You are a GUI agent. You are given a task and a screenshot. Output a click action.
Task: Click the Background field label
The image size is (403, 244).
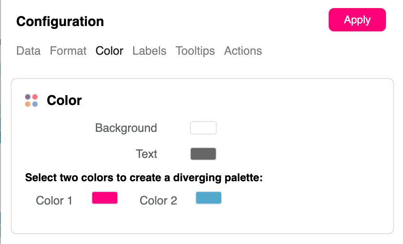(126, 128)
